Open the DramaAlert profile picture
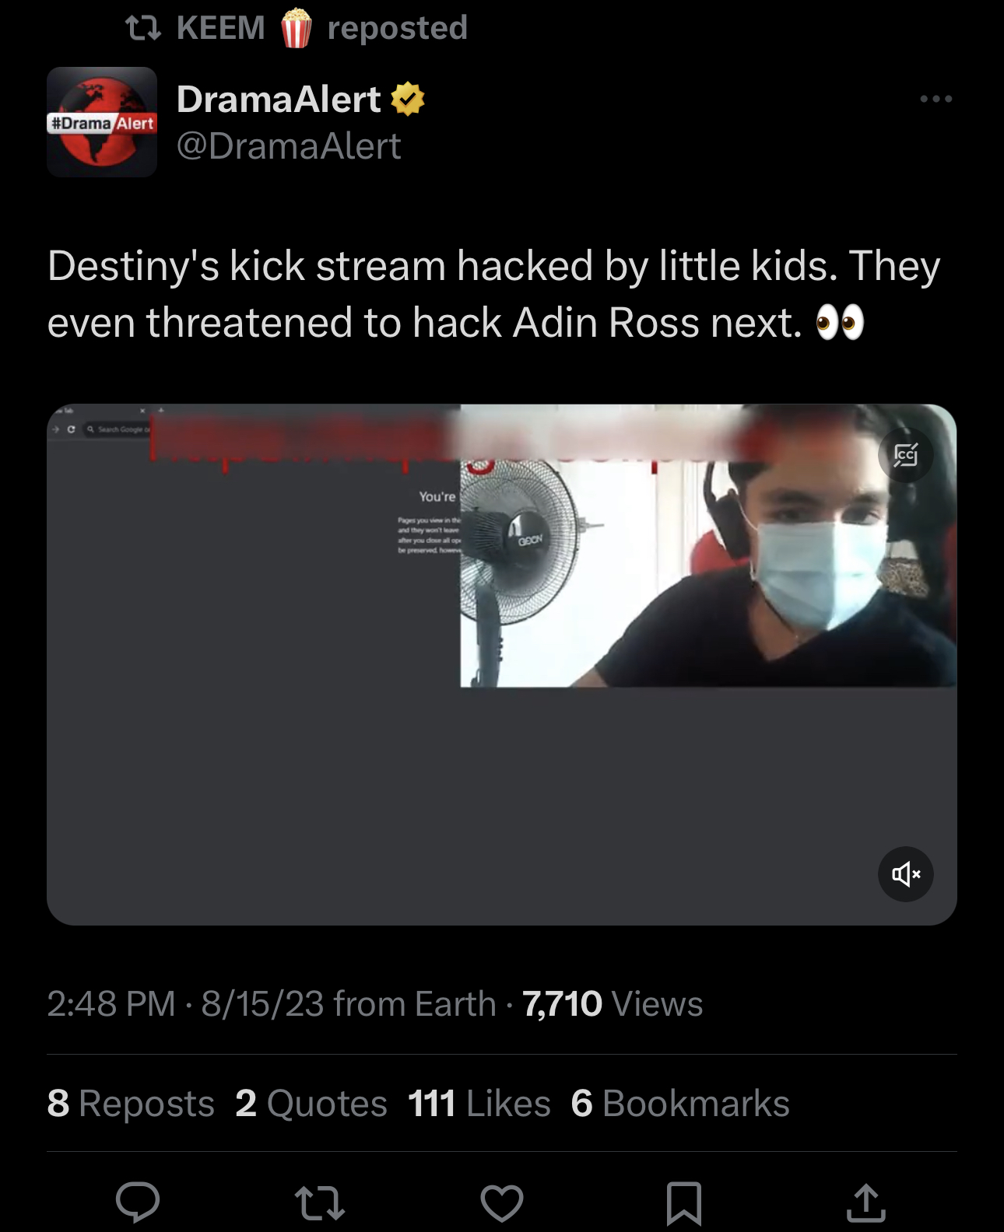The height and width of the screenshot is (1232, 1004). (x=102, y=122)
